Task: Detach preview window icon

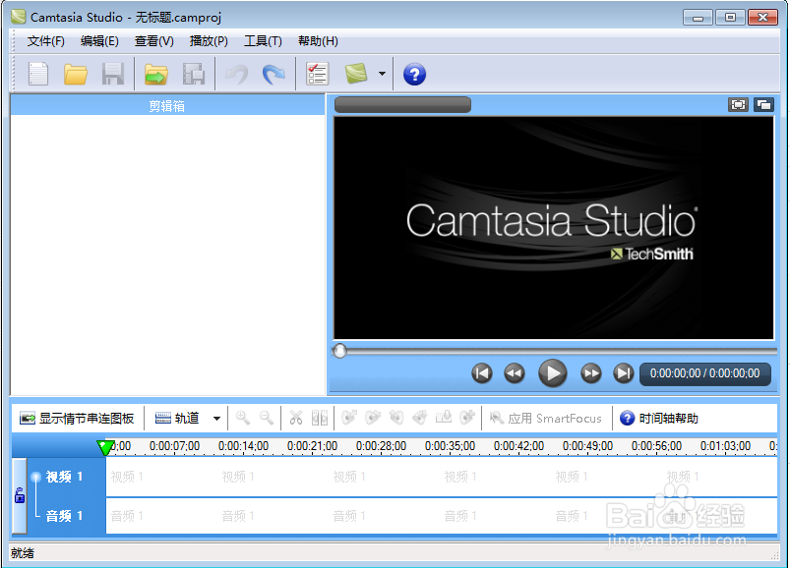Action: [x=763, y=104]
